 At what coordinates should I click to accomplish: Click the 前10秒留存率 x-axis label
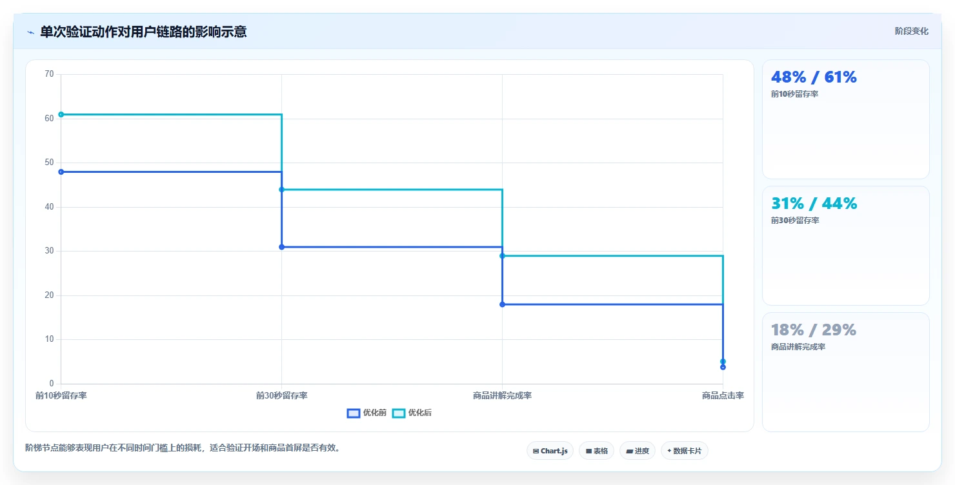(x=61, y=395)
